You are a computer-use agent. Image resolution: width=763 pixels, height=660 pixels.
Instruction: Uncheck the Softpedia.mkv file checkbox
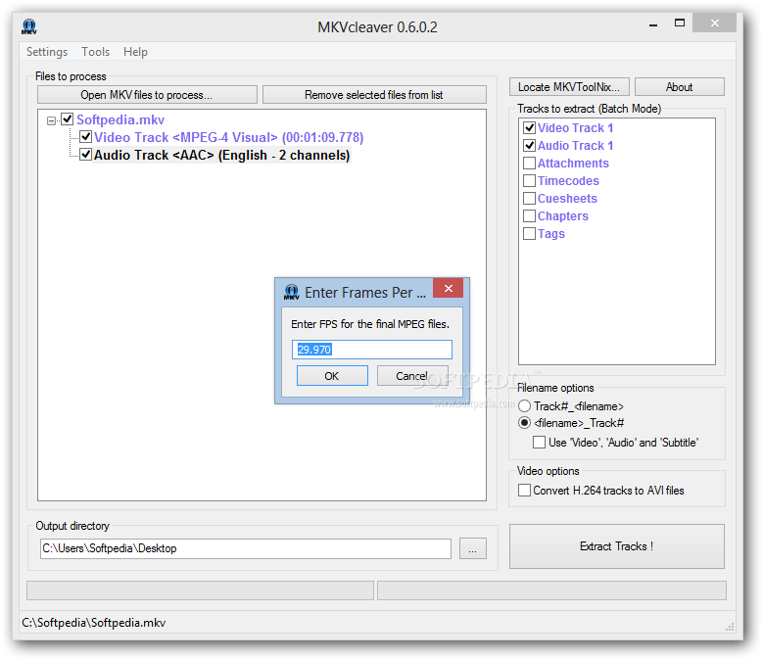click(68, 119)
